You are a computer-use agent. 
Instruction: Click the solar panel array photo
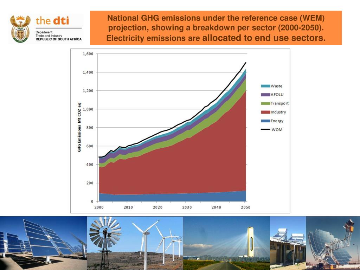(x=43, y=243)
